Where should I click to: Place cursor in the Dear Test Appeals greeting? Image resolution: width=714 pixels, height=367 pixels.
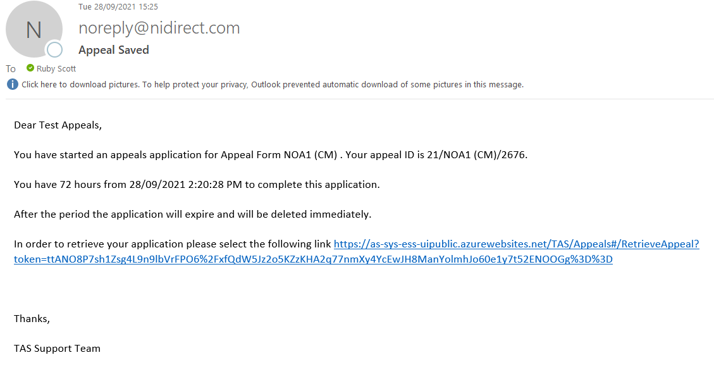58,125
